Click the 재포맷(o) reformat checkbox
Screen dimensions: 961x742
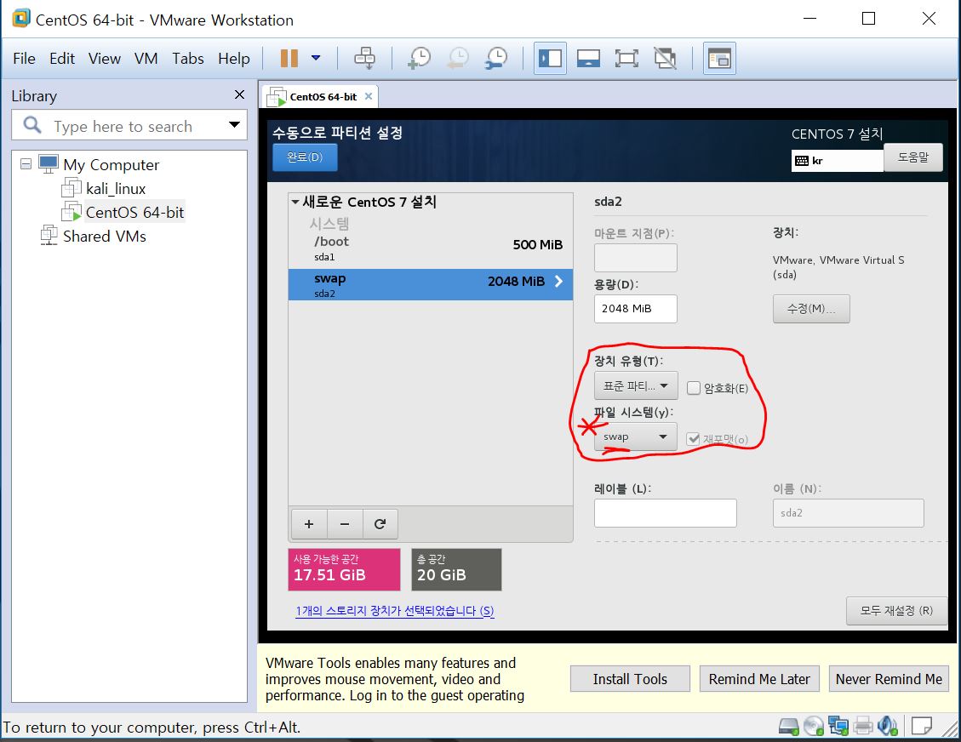coord(693,439)
